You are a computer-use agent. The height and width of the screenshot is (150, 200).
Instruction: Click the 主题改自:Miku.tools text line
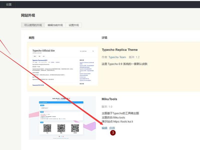[113, 117]
